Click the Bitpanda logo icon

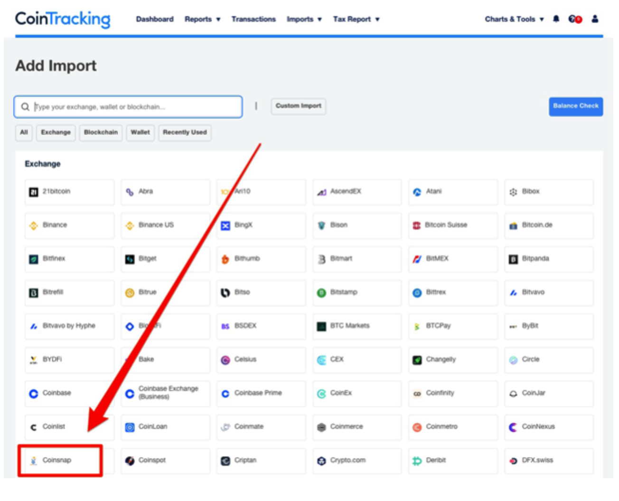click(x=513, y=260)
